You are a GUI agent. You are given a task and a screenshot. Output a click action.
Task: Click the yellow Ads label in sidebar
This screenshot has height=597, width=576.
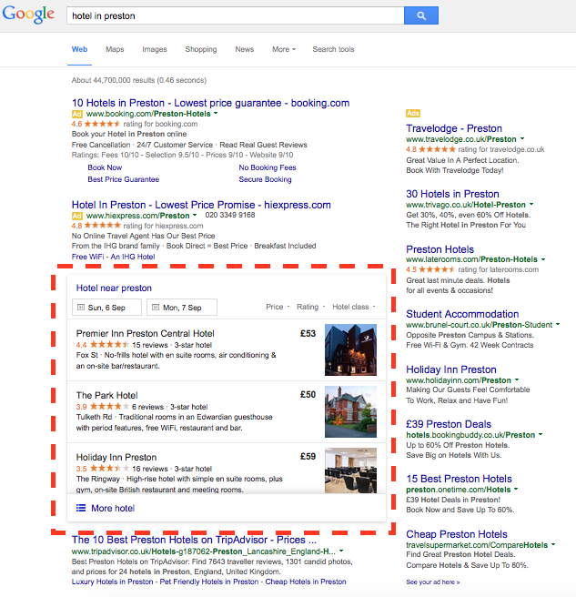pos(413,113)
